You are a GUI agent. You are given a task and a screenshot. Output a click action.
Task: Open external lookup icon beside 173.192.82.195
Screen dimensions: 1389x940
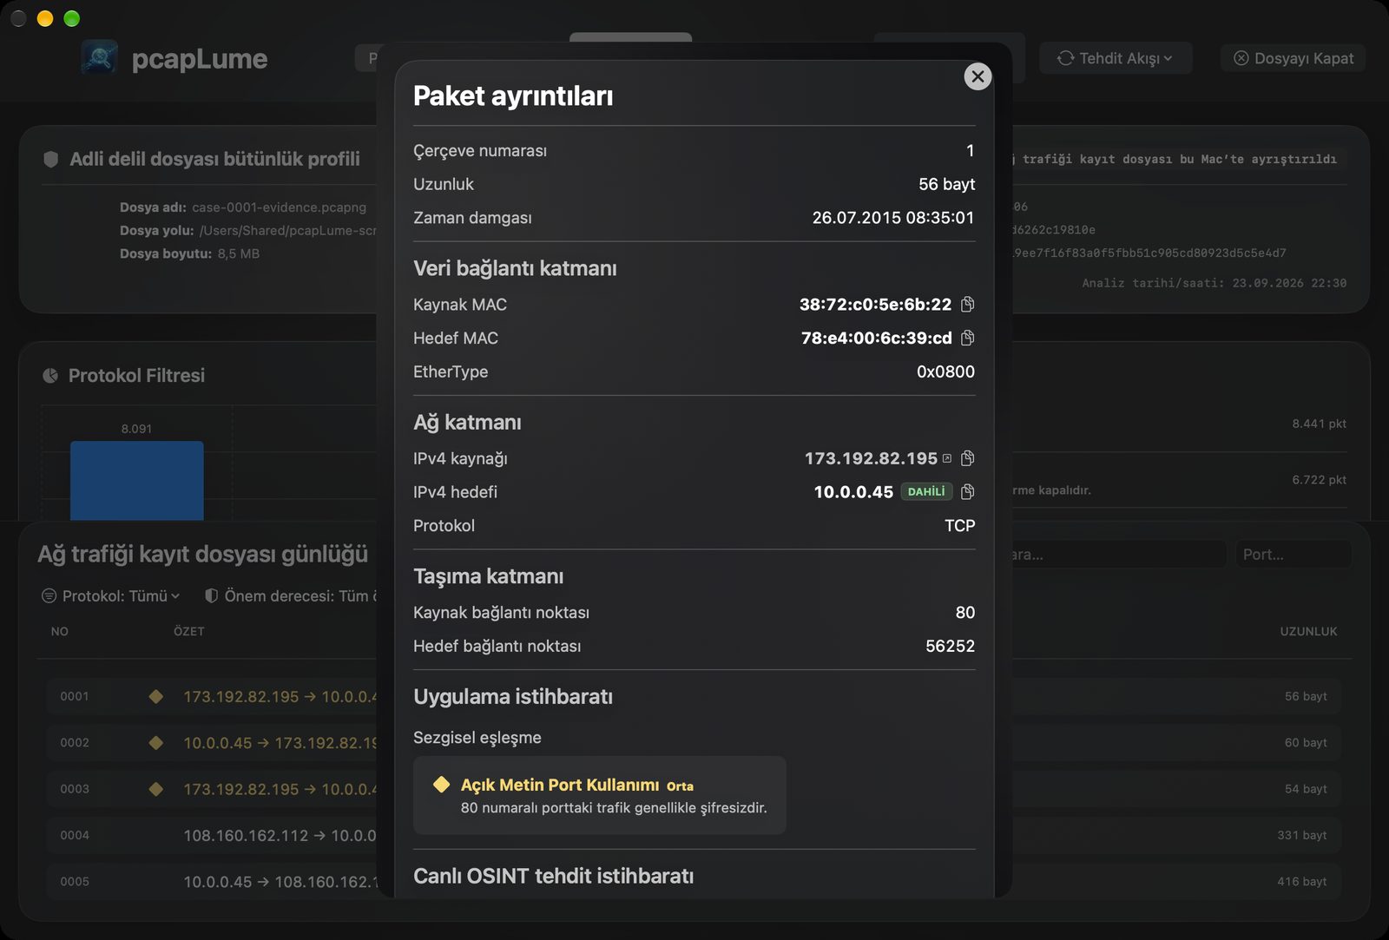pos(947,458)
